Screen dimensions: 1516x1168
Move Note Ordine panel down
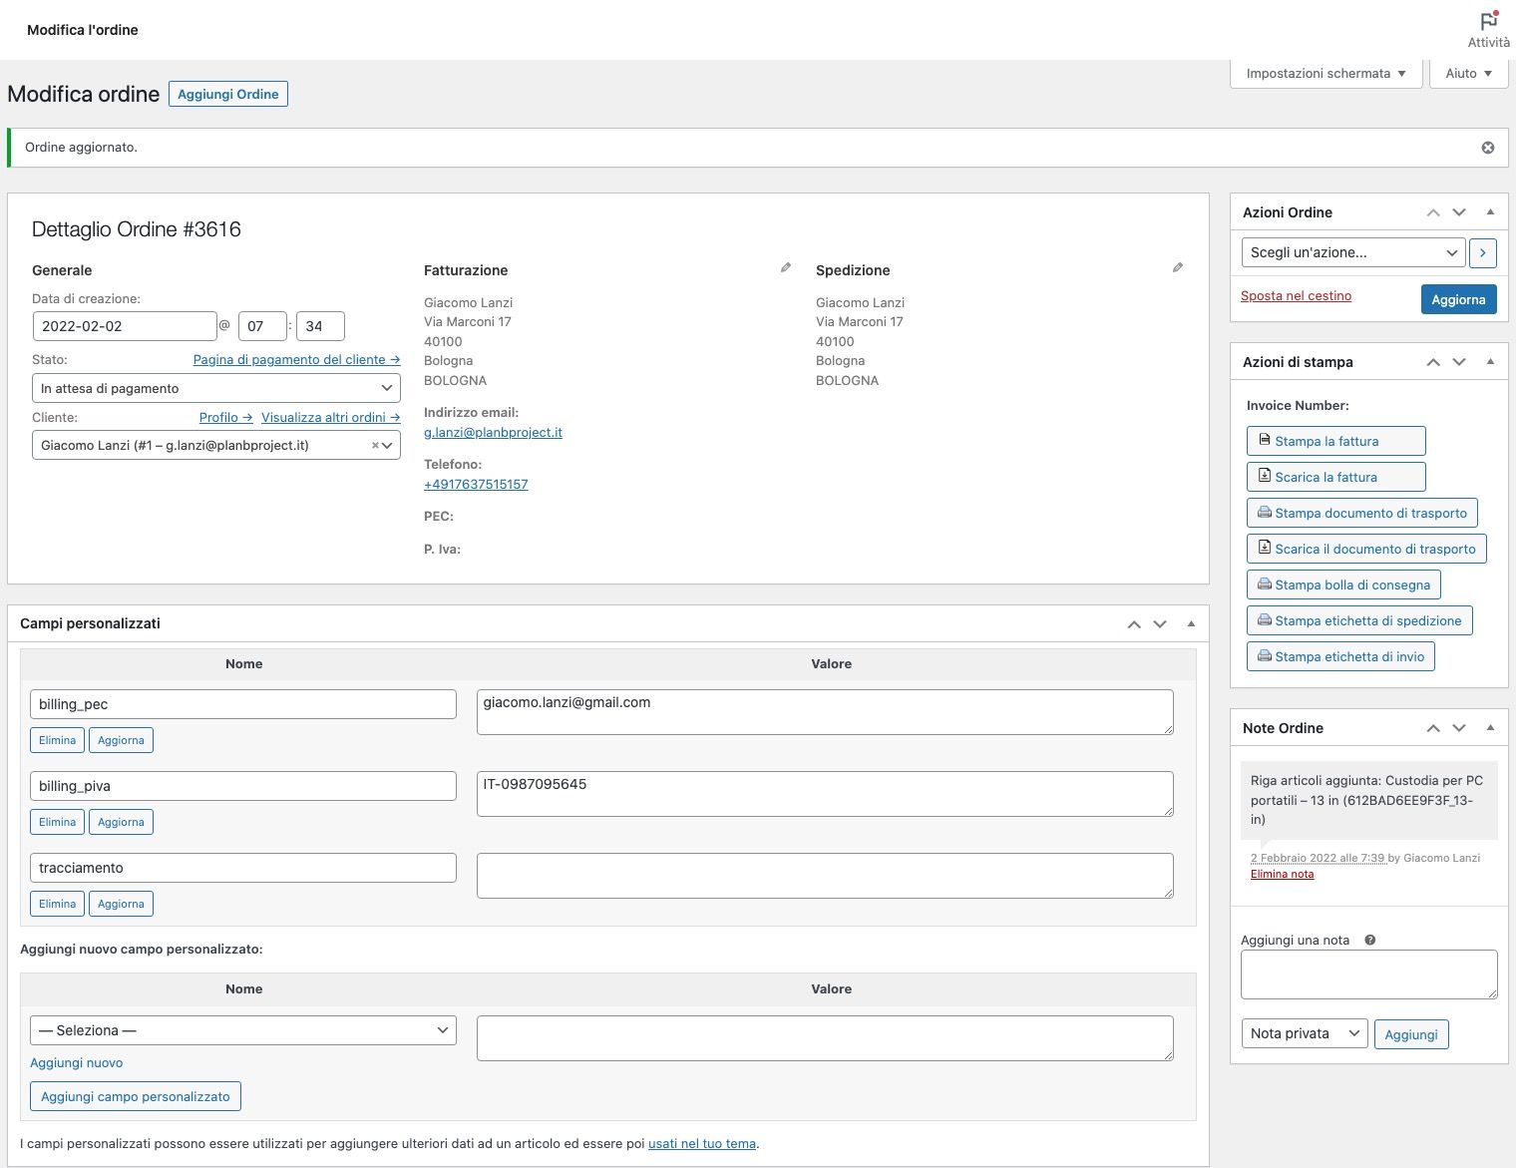[1459, 728]
